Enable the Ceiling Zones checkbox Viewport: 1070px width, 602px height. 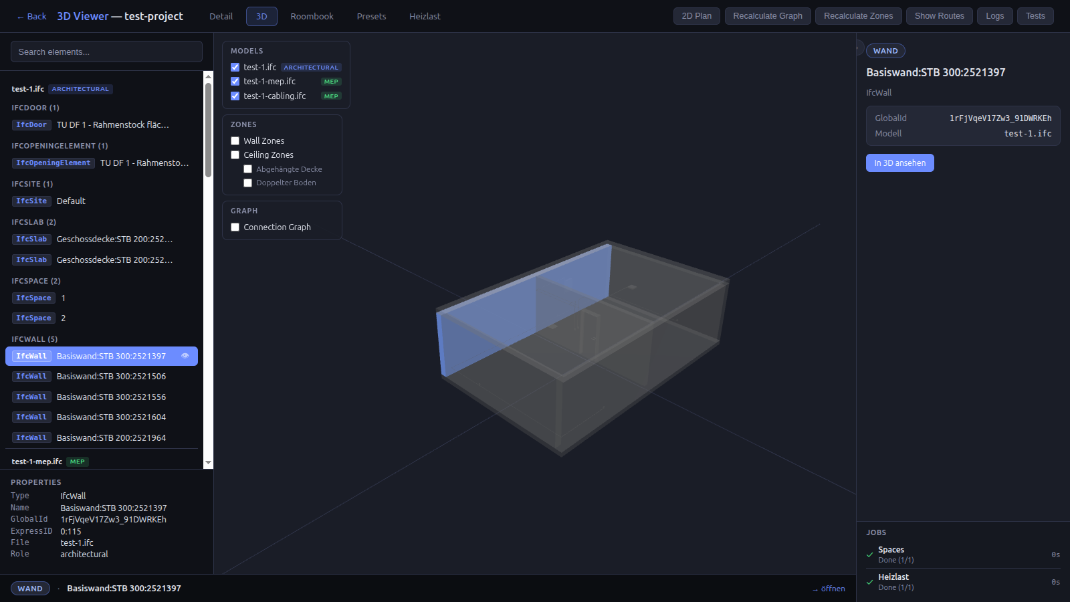pyautogui.click(x=235, y=155)
